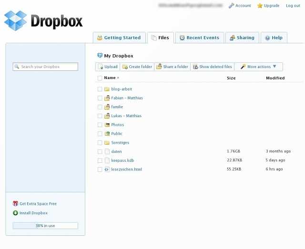This screenshot has height=249, width=305.
Task: Click the 38% in use storage bar
Action: pos(45,226)
